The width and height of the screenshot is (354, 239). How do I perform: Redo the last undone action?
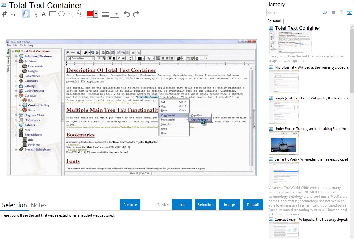click(136, 14)
